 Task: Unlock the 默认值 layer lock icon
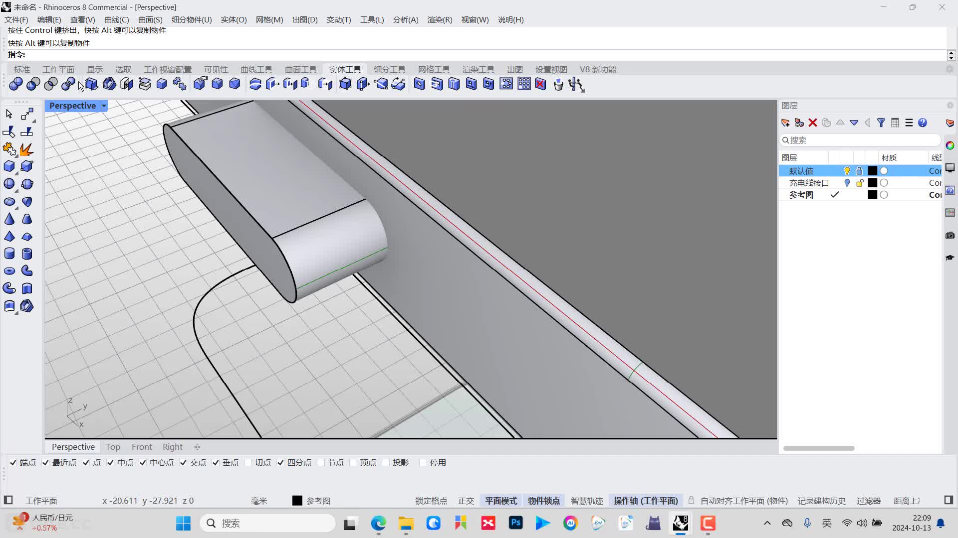(x=859, y=171)
